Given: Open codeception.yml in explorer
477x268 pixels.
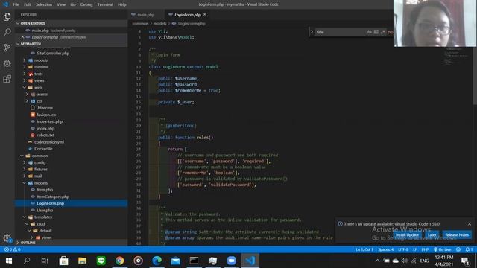Looking at the screenshot, I should coord(49,142).
